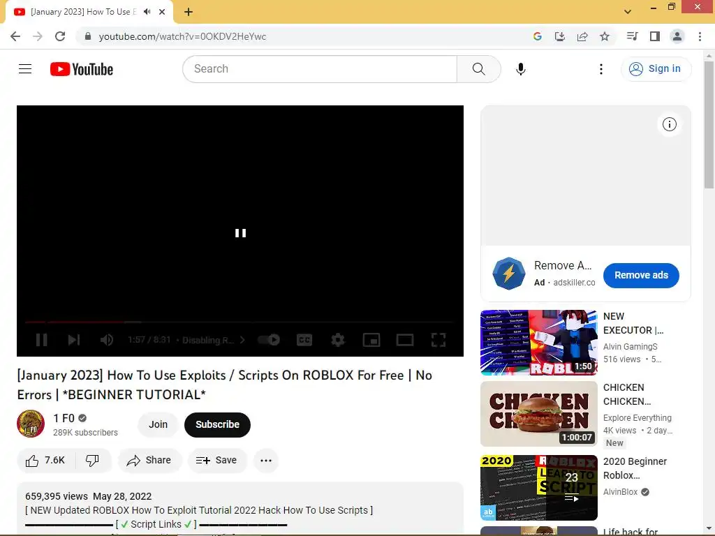
Task: Open the tab search dropdown arrow
Action: (x=628, y=12)
